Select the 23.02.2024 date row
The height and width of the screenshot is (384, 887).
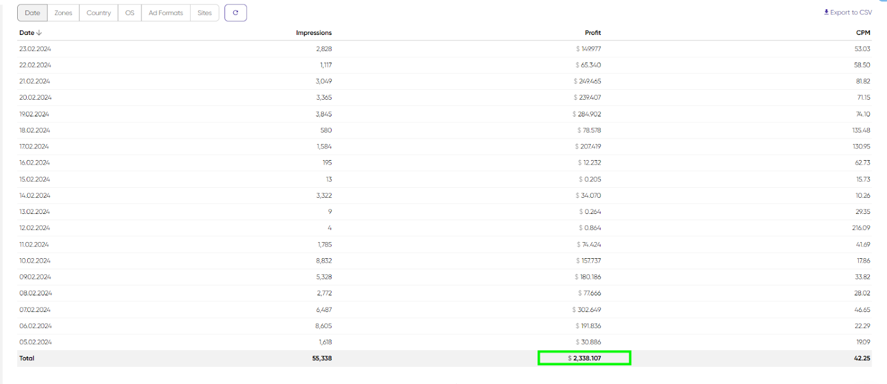tap(35, 49)
